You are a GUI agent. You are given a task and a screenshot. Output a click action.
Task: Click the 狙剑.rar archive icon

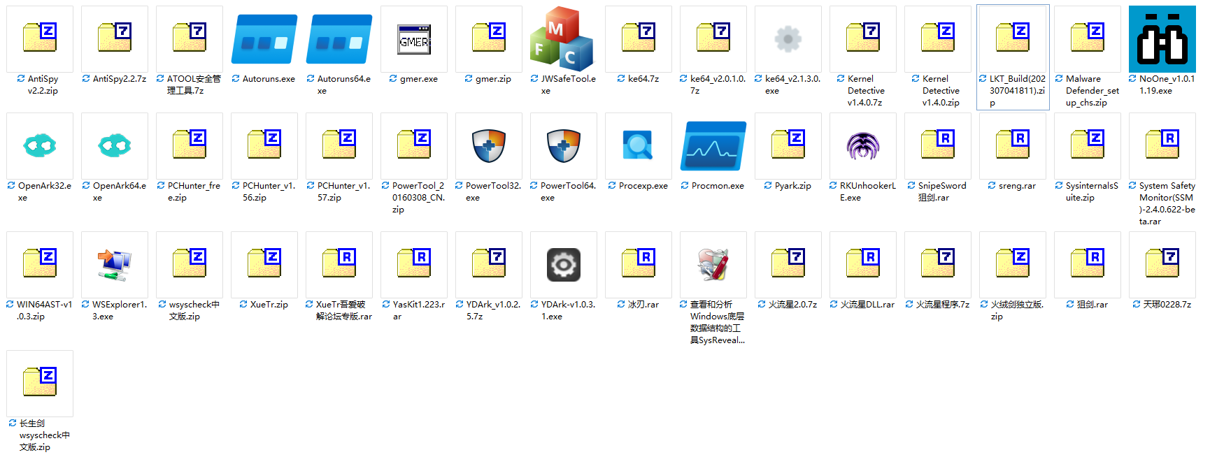(1088, 265)
